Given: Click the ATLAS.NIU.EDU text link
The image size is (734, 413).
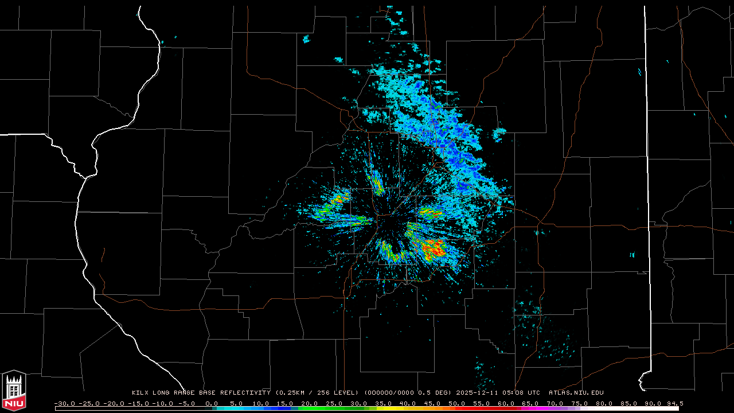Looking at the screenshot, I should [x=576, y=393].
